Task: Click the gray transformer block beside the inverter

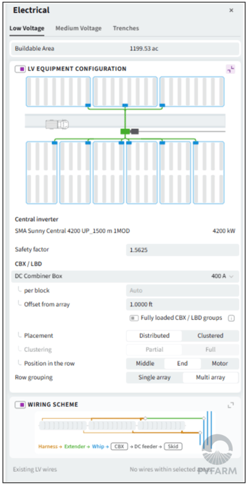Action: 134,131
